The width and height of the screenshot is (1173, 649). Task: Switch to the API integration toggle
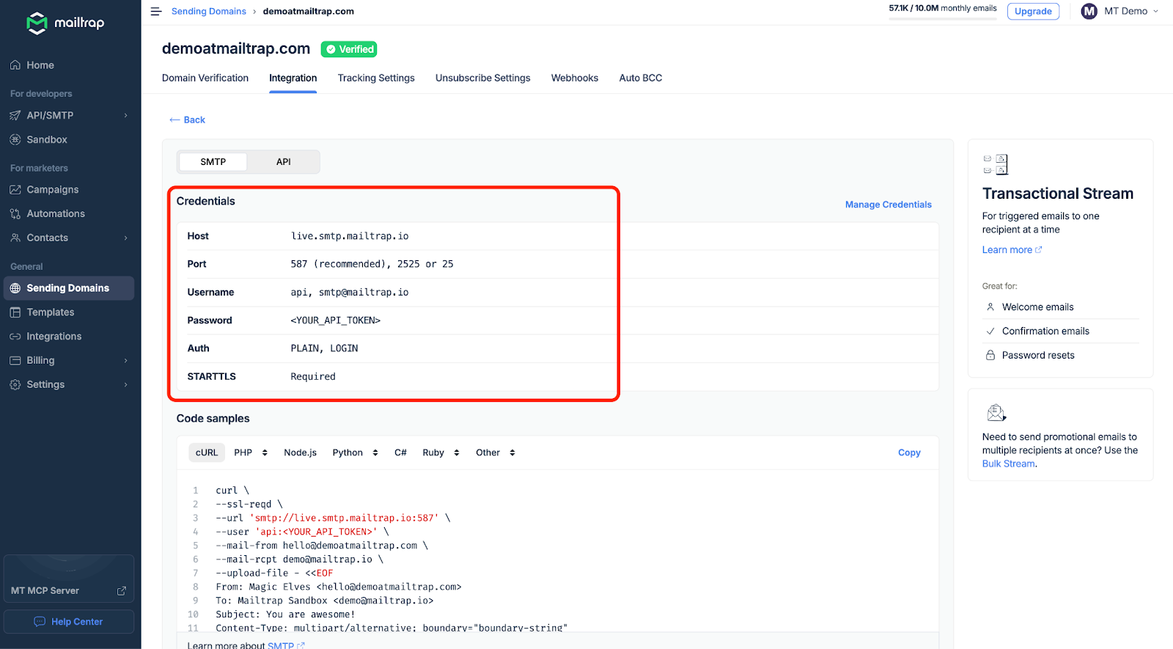pos(284,162)
